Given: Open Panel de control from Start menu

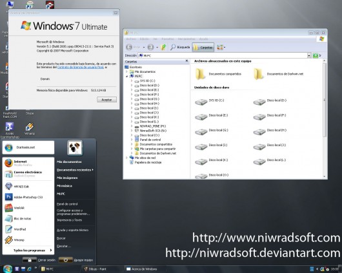Looking at the screenshot, I should pos(67,204).
